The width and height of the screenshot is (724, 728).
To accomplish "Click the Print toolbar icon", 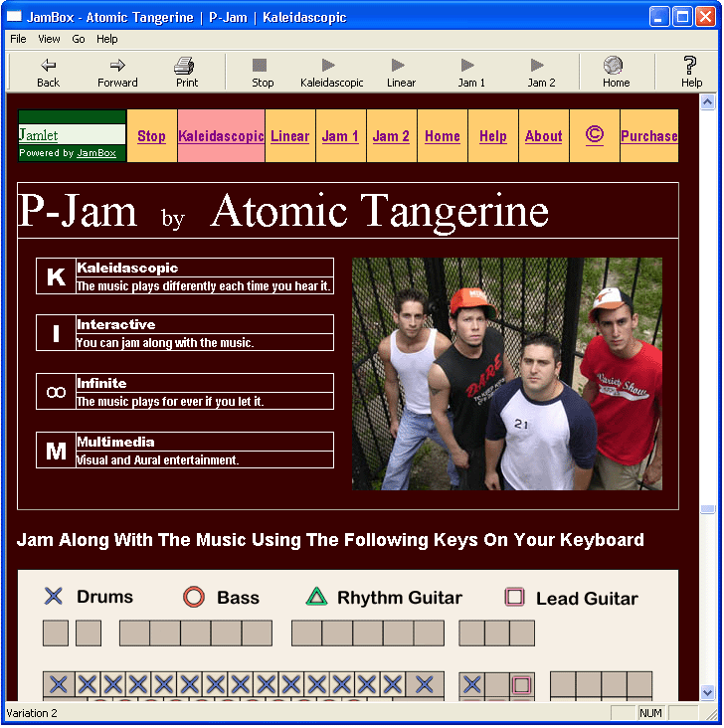I will coord(184,66).
